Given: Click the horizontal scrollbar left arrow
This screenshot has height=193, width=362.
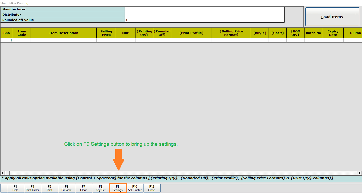Looking at the screenshot, I should [x=3, y=173].
